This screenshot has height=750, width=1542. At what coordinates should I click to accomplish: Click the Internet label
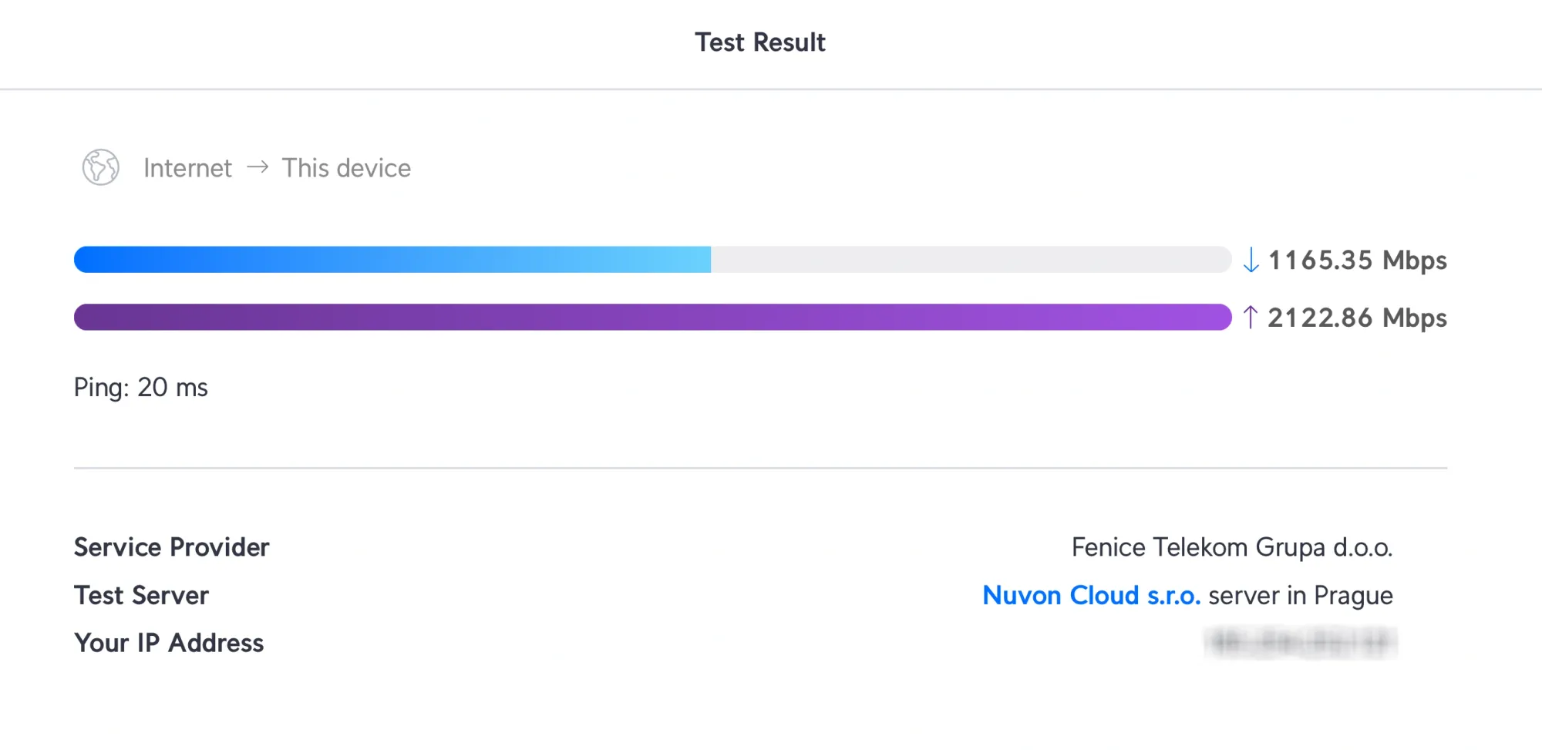(x=187, y=168)
